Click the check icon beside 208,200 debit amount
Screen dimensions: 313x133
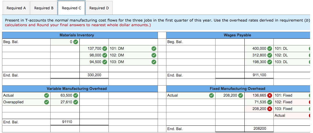click(241, 95)
